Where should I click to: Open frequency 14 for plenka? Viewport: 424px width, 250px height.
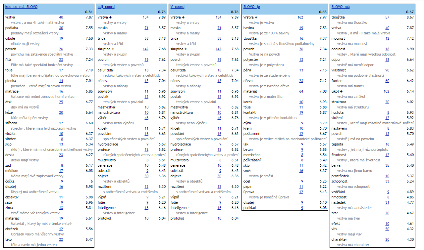pos(61,81)
